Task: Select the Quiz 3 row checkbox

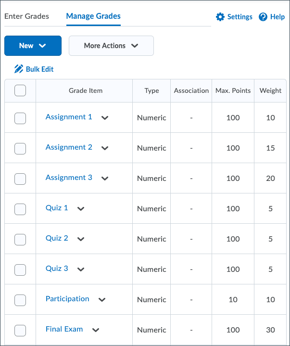Action: 20,269
